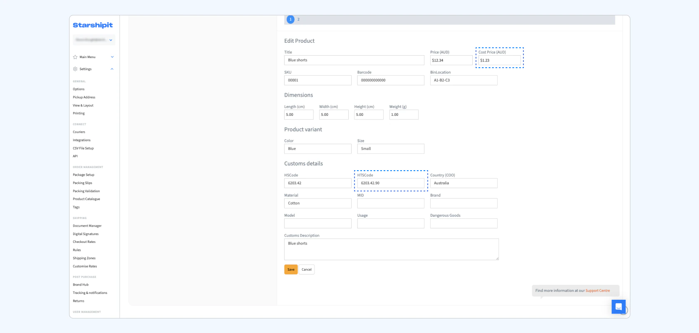Screen dimensions: 699x333
Task: Click the Settings gear icon
Action: [x=75, y=69]
